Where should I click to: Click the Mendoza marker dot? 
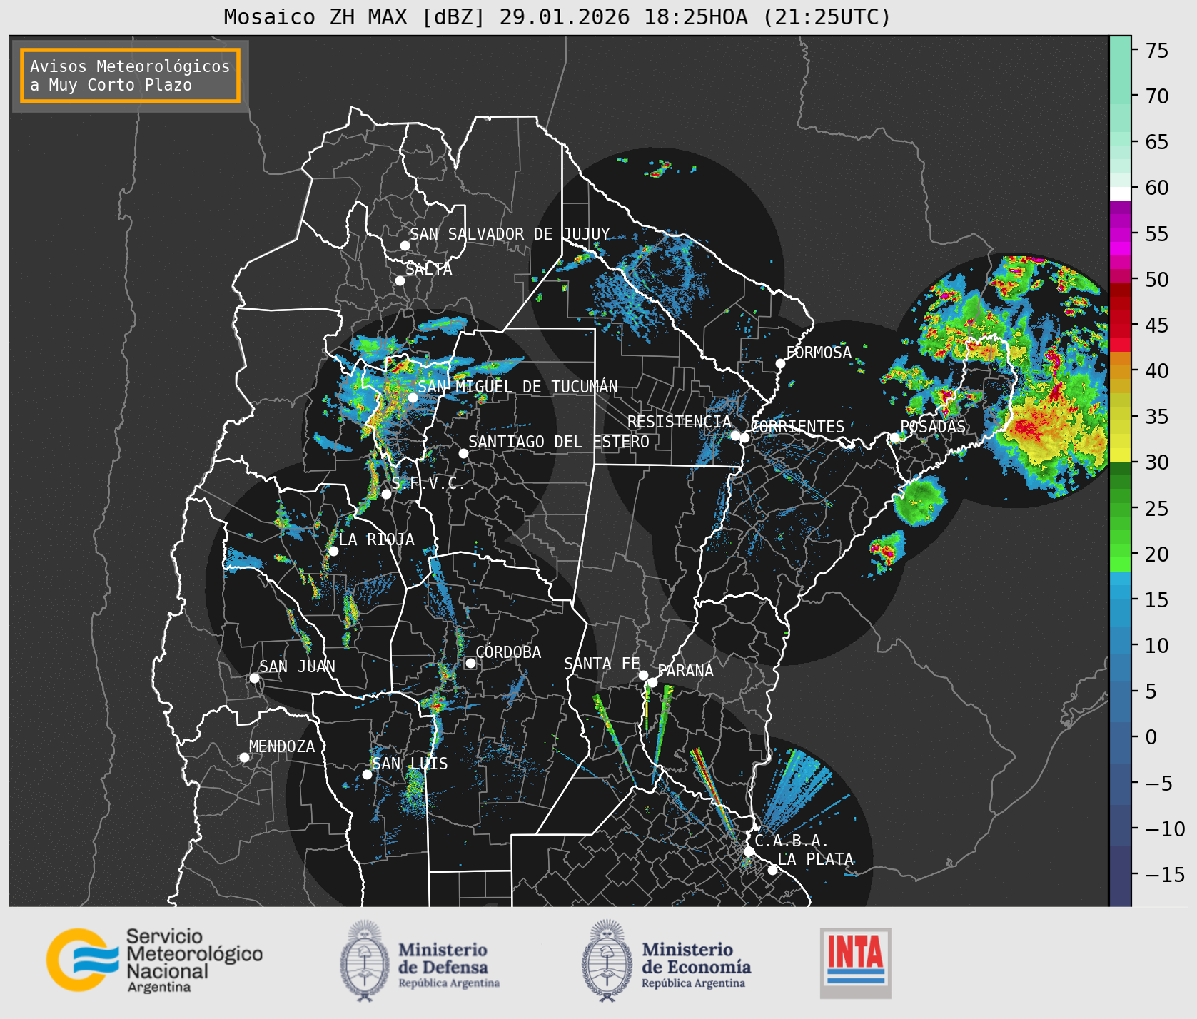point(244,757)
